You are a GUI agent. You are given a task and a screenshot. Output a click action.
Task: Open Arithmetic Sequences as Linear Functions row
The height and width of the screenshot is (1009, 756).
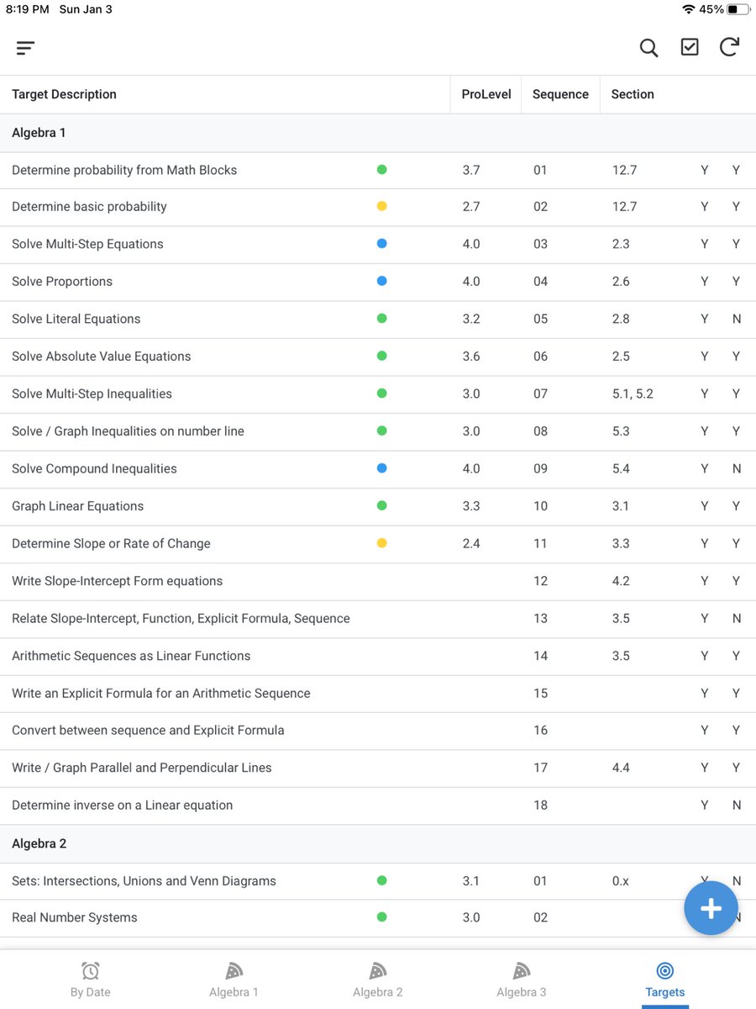click(x=378, y=656)
